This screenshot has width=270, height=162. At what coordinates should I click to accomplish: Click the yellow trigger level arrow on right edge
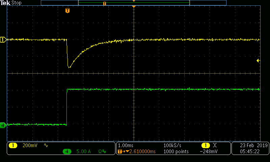point(258,61)
